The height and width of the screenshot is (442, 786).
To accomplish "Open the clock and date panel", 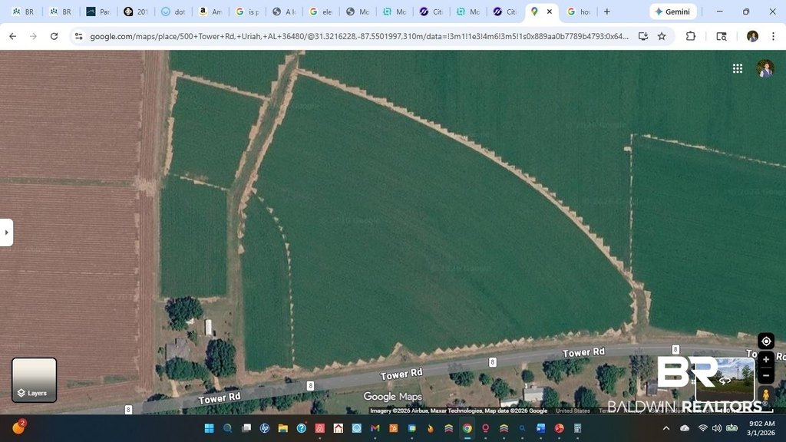I will coord(761,428).
